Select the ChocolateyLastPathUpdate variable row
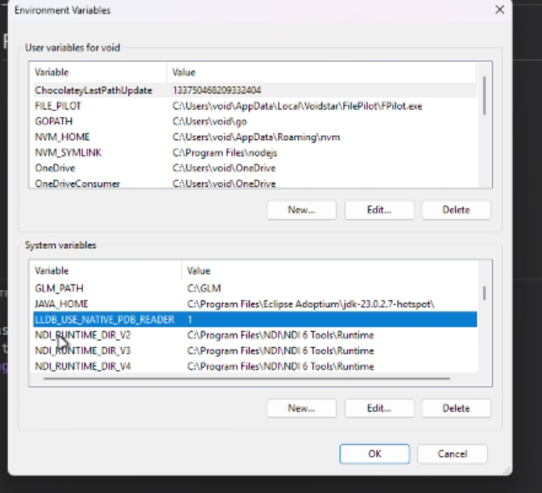The height and width of the screenshot is (493, 542). [93, 91]
